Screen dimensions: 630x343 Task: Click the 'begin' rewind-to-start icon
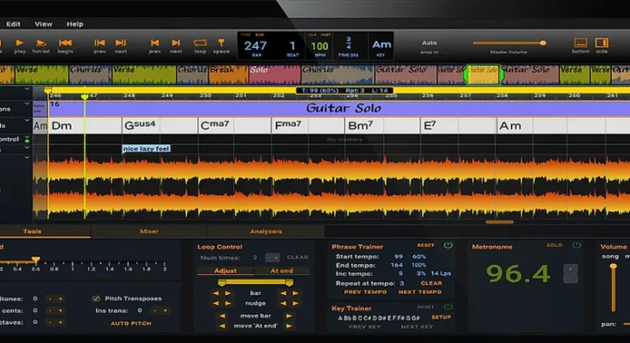click(x=65, y=43)
